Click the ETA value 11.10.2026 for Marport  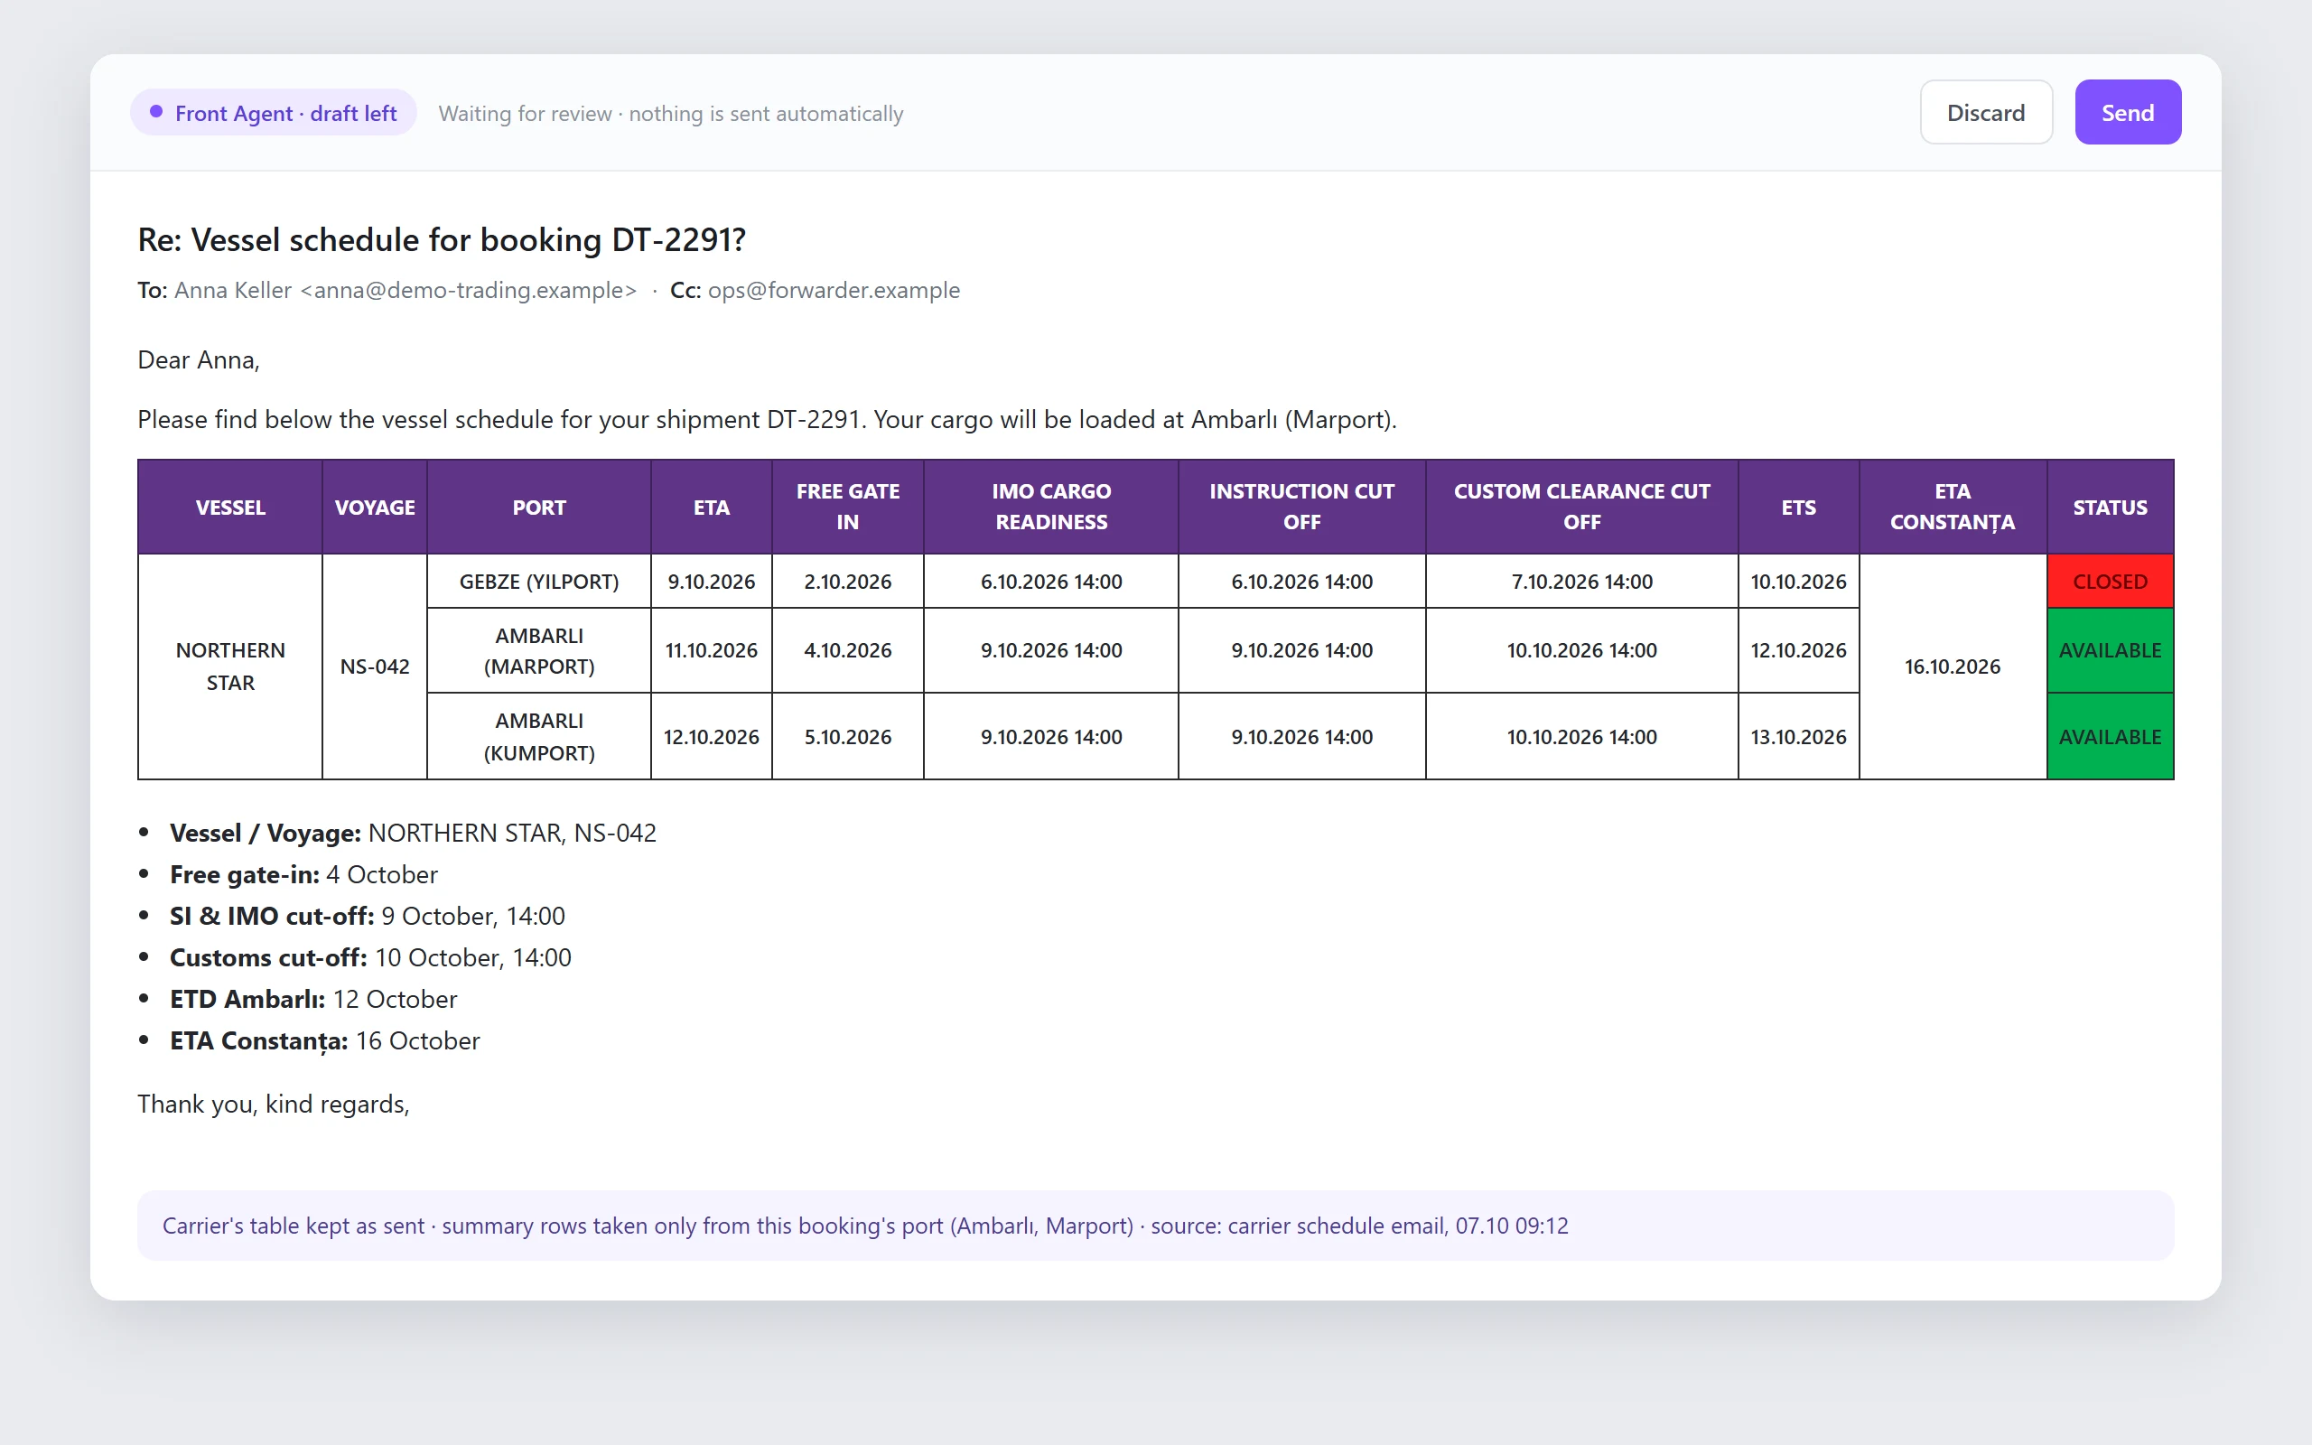711,650
